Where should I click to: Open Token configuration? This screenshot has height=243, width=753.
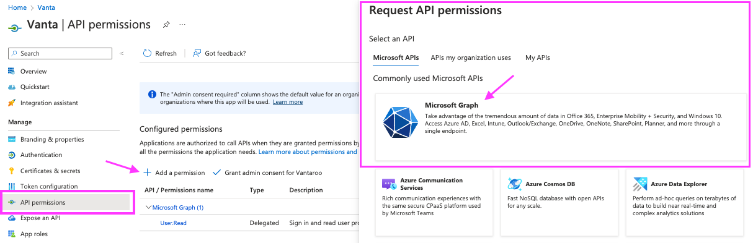click(x=49, y=186)
